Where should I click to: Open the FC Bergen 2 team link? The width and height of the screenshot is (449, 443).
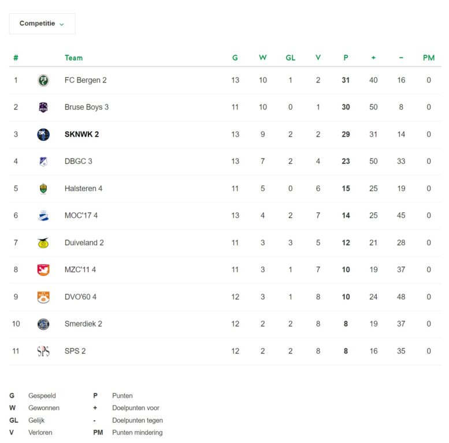[x=86, y=80]
